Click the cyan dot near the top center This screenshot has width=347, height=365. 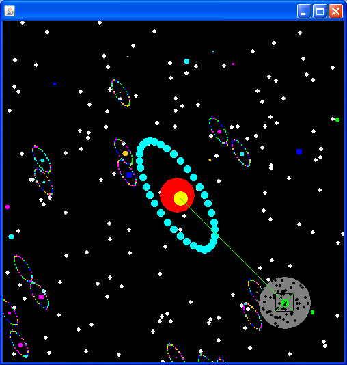tap(186, 62)
